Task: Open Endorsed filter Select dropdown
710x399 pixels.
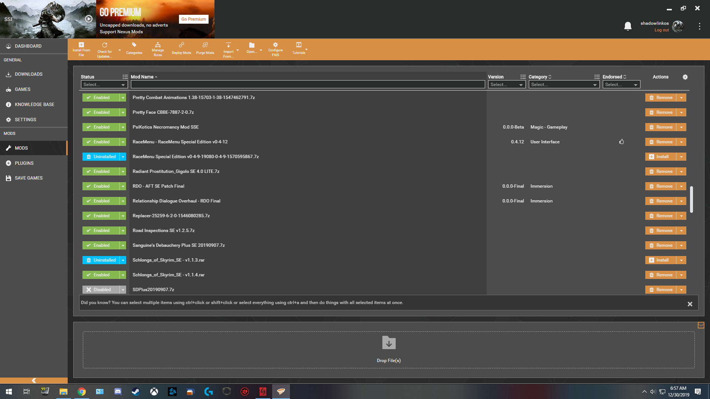Action: [621, 85]
